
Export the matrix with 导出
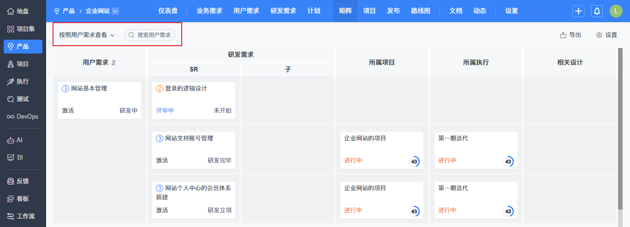(x=571, y=35)
